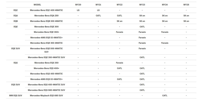Select CATL cell for EQA 250 in MY21
The width and height of the screenshot is (202, 100).
click(x=98, y=16)
